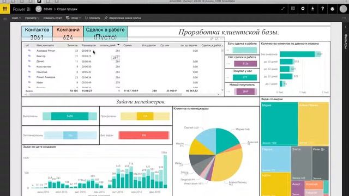
Task: Click the Power BI logo text
Action: pyautogui.click(x=22, y=9)
